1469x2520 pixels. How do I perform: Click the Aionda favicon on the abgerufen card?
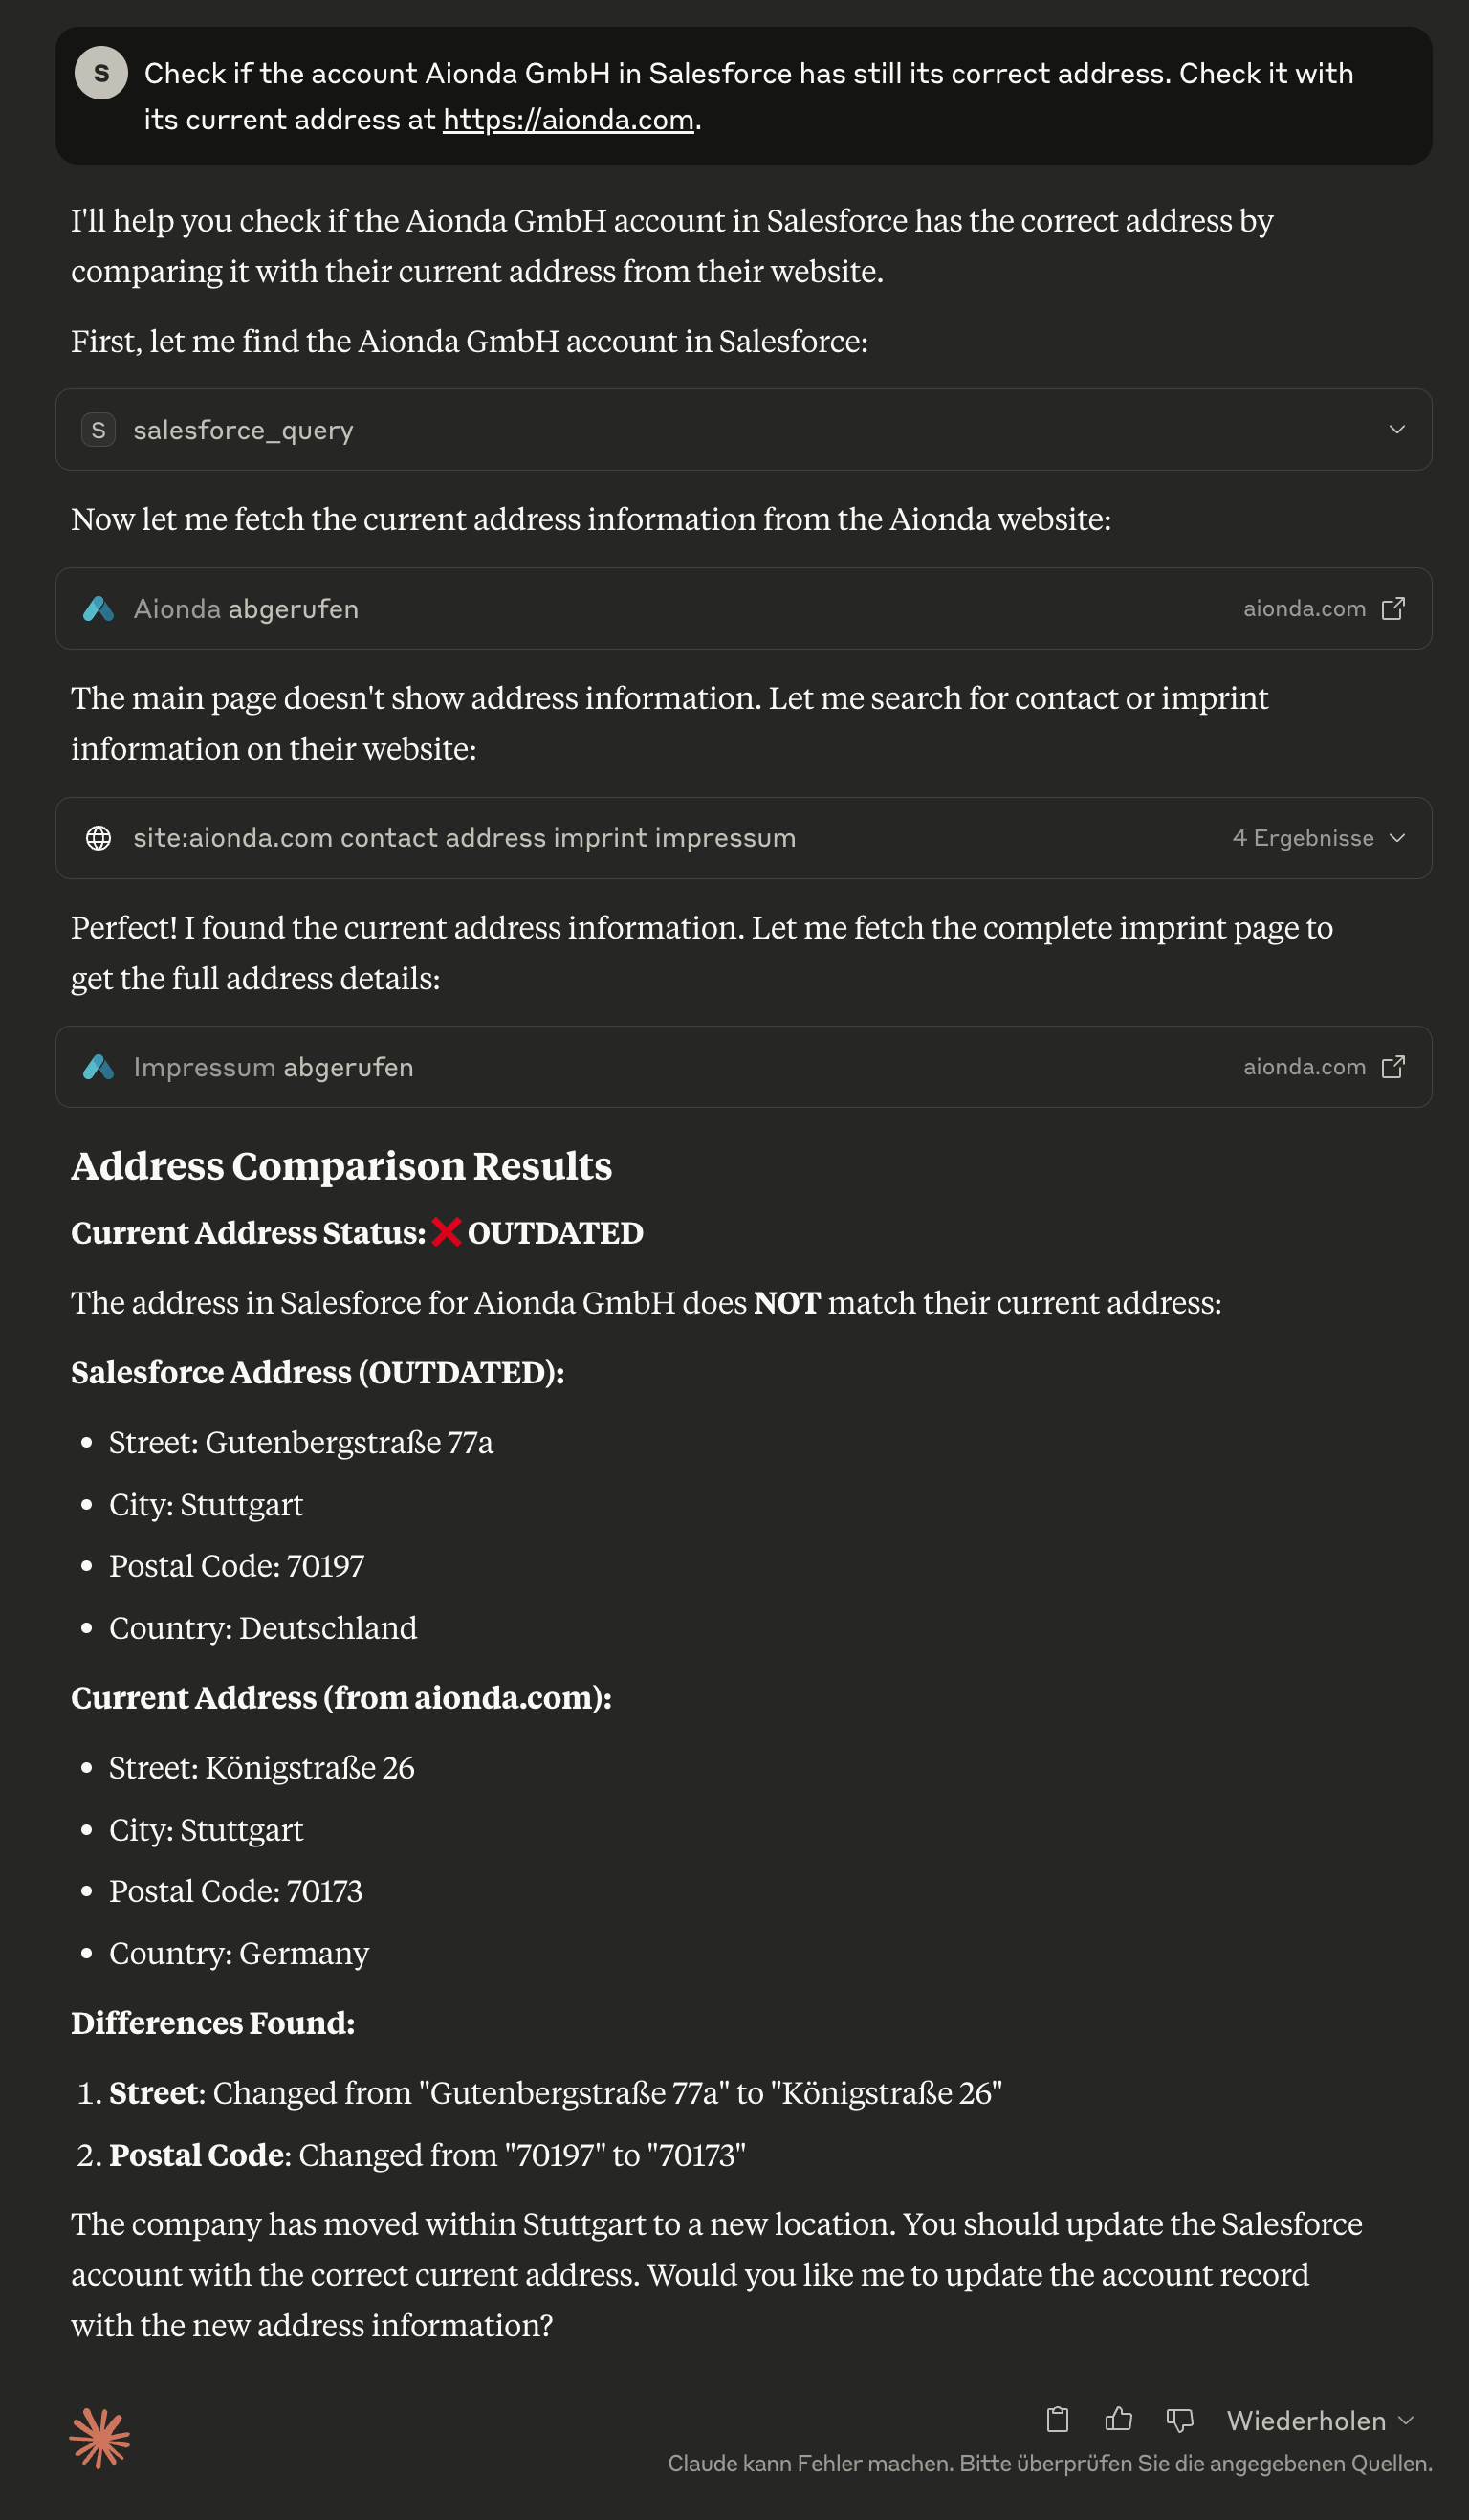coord(99,608)
